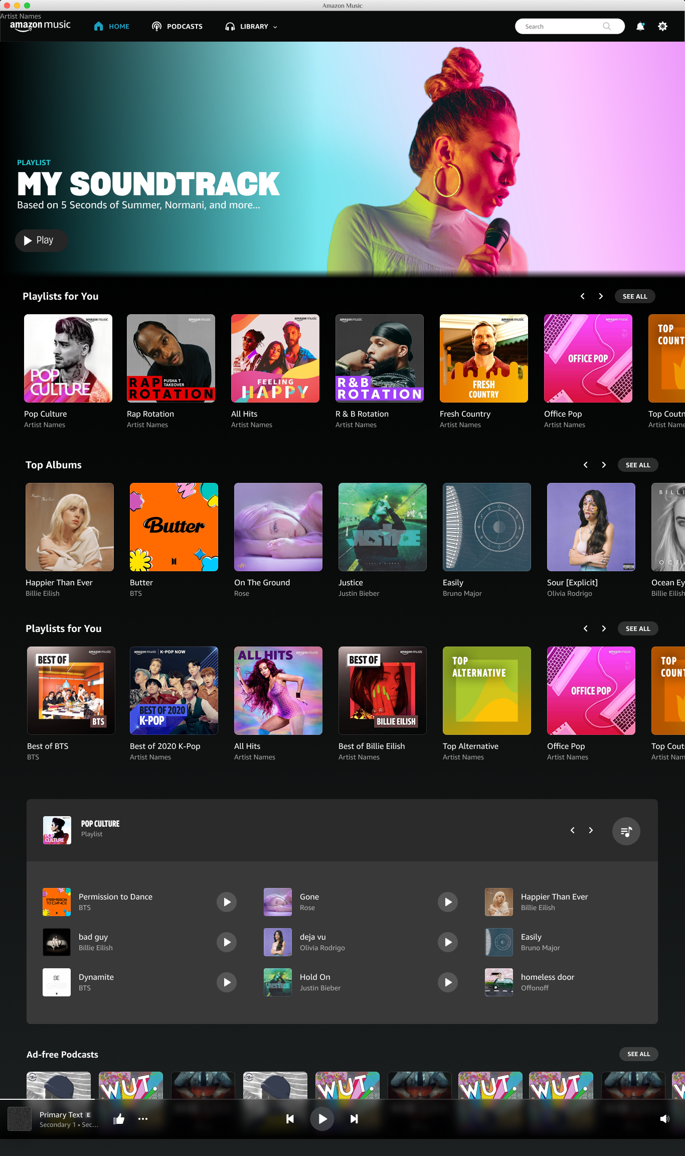The image size is (685, 1156).
Task: Click the search magnifier icon
Action: point(607,27)
